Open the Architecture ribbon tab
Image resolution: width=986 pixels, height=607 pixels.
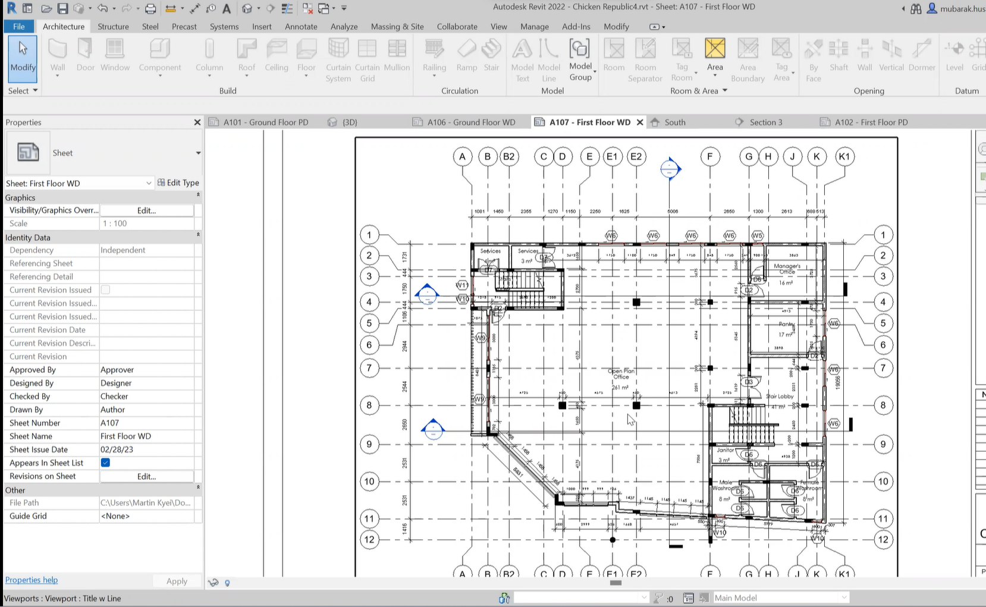click(64, 26)
